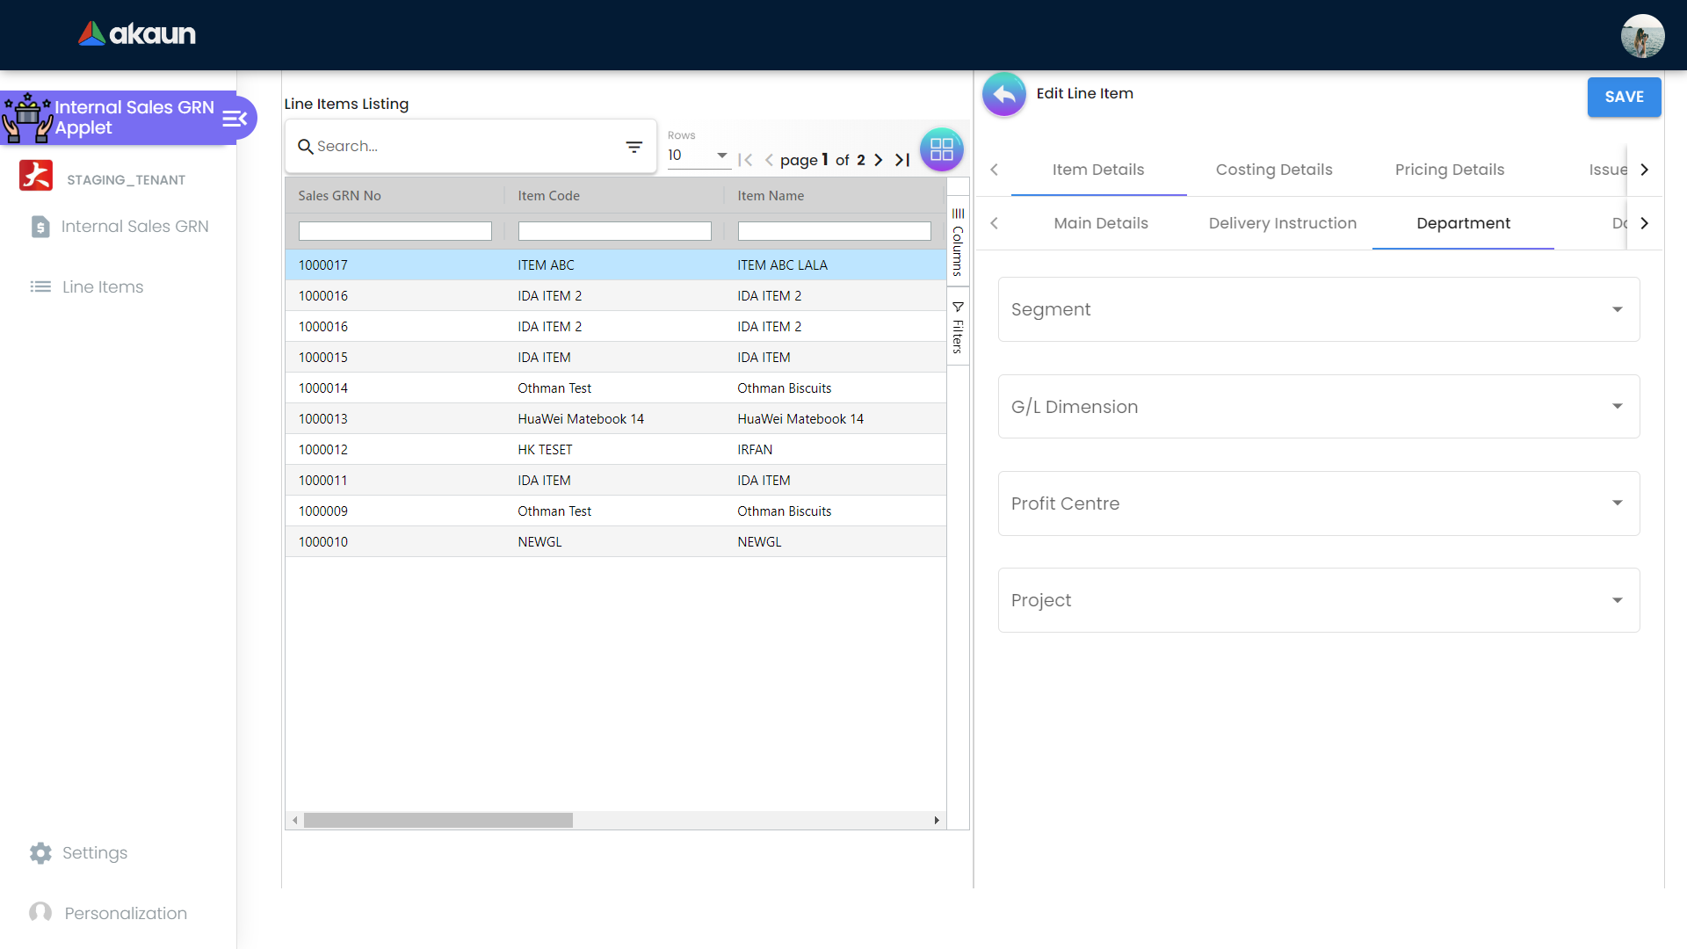The height and width of the screenshot is (949, 1687).
Task: Open Personalization in sidebar
Action: click(x=125, y=913)
